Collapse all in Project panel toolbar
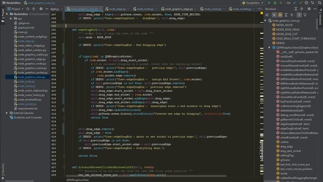The width and height of the screenshot is (323, 182). point(34,9)
